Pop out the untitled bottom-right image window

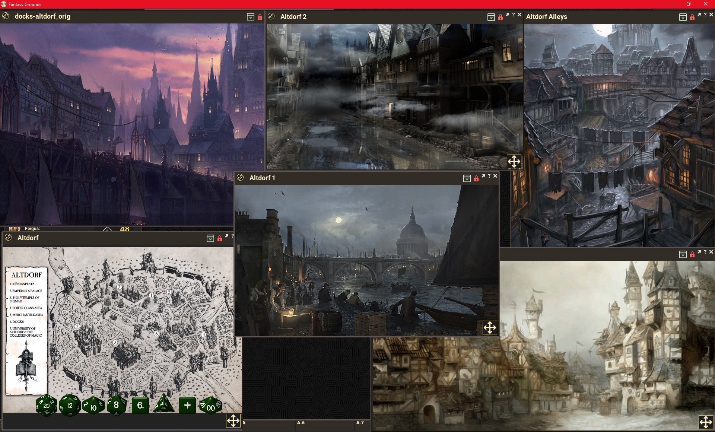click(699, 252)
